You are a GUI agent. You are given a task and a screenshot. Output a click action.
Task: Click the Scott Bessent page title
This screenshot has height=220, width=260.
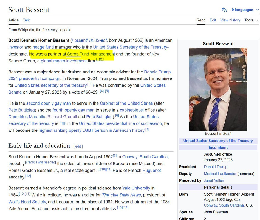tap(29, 10)
